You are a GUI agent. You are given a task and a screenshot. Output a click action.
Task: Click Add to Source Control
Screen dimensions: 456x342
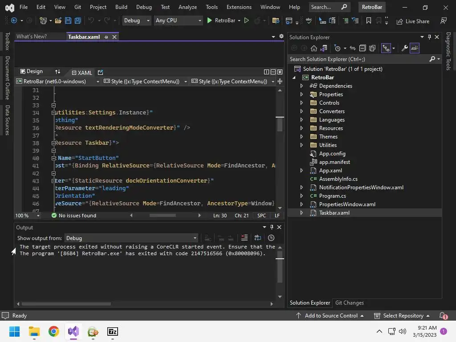330,316
